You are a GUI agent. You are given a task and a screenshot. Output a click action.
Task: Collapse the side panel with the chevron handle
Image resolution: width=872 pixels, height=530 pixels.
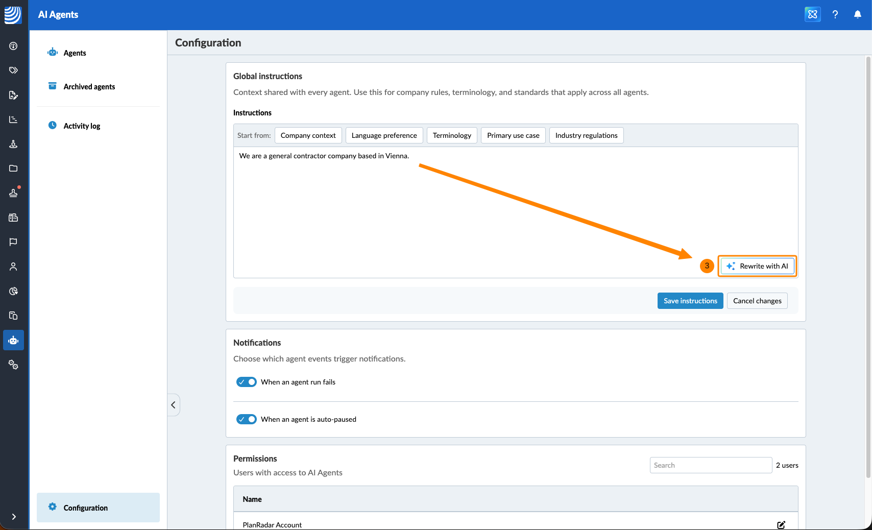coord(174,405)
